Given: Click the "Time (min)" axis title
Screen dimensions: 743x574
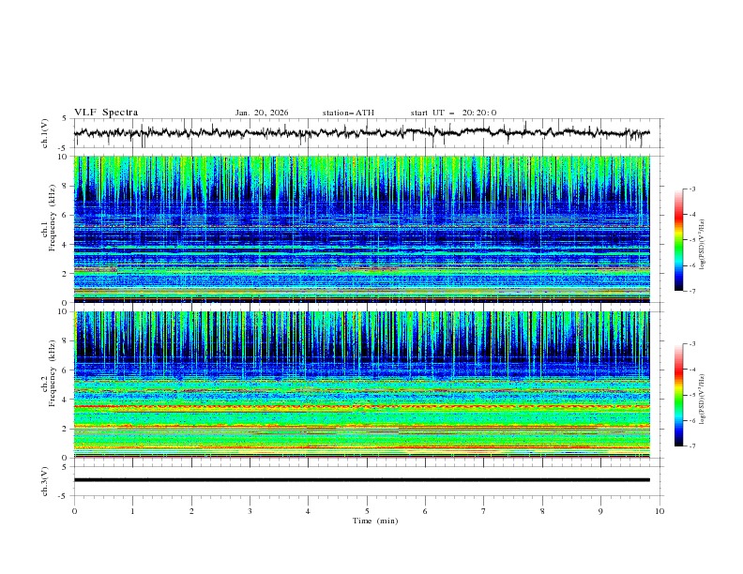Looking at the screenshot, I should tap(375, 521).
